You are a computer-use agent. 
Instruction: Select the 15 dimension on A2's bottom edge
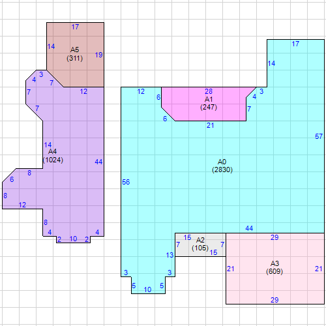pos(213,252)
